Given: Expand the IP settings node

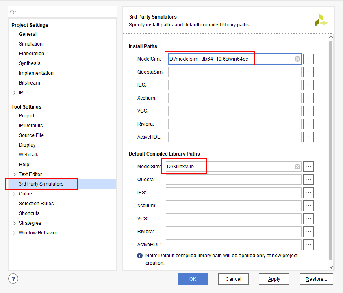Looking at the screenshot, I should [x=15, y=93].
